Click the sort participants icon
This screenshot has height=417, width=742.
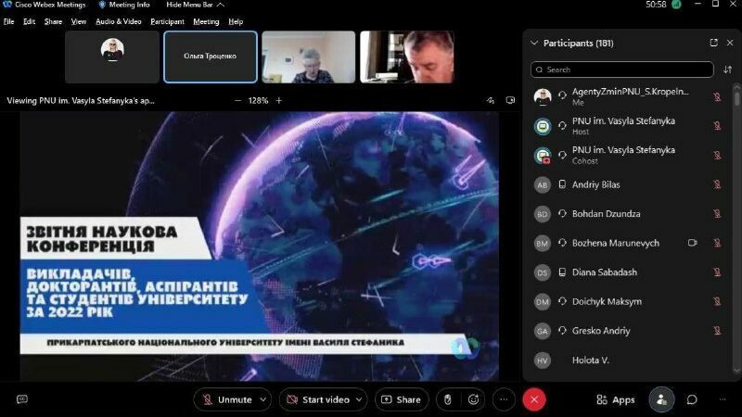pyautogui.click(x=727, y=69)
